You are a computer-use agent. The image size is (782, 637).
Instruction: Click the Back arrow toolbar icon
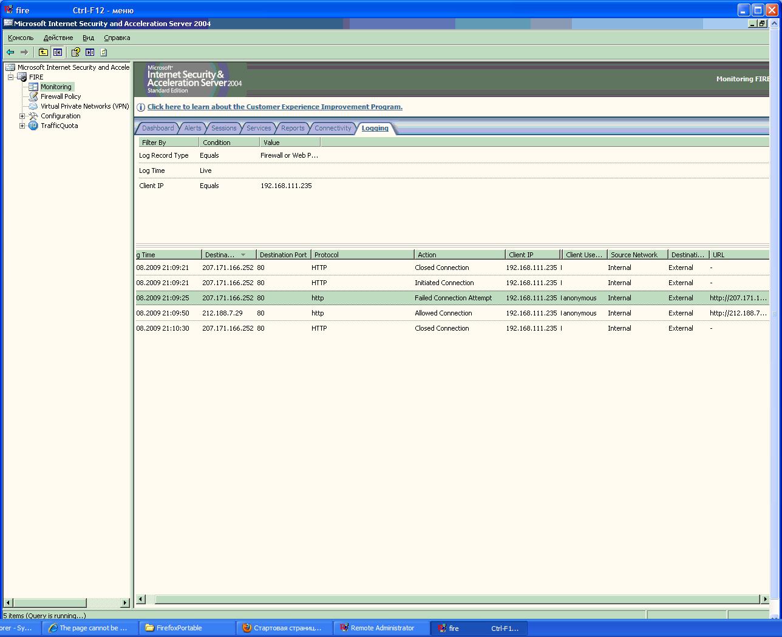(10, 52)
